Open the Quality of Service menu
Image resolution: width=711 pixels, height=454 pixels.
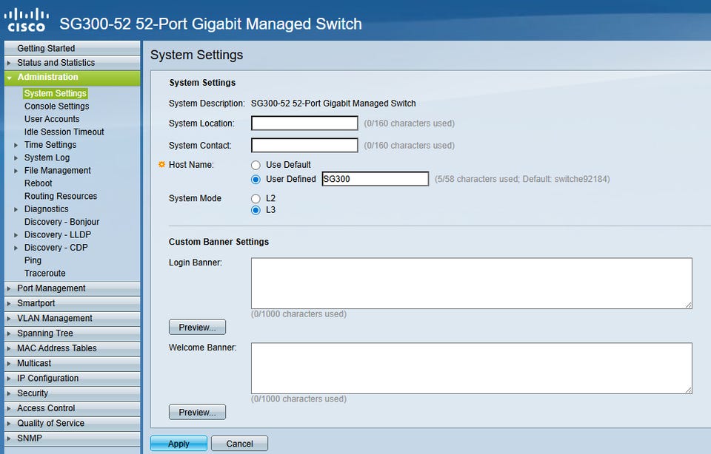click(x=72, y=423)
